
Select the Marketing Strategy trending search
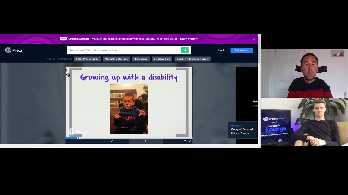click(x=116, y=59)
